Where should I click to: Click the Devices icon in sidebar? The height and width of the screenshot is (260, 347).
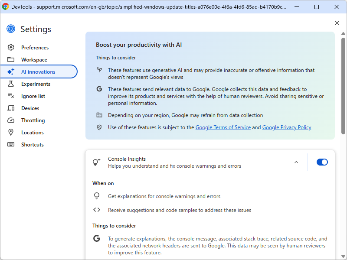pos(11,108)
